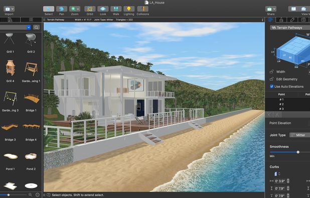Viewport: 310px width, 198px height.
Task: Open the Joint Type Mitter dropdown
Action: pyautogui.click(x=300, y=135)
